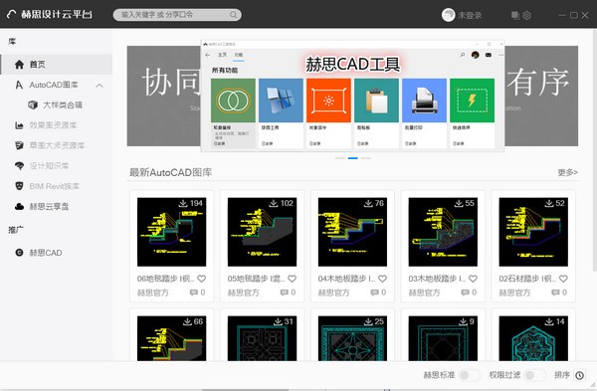The height and width of the screenshot is (391, 597).
Task: Open 草图大师资源库 in sidebar
Action: [57, 145]
